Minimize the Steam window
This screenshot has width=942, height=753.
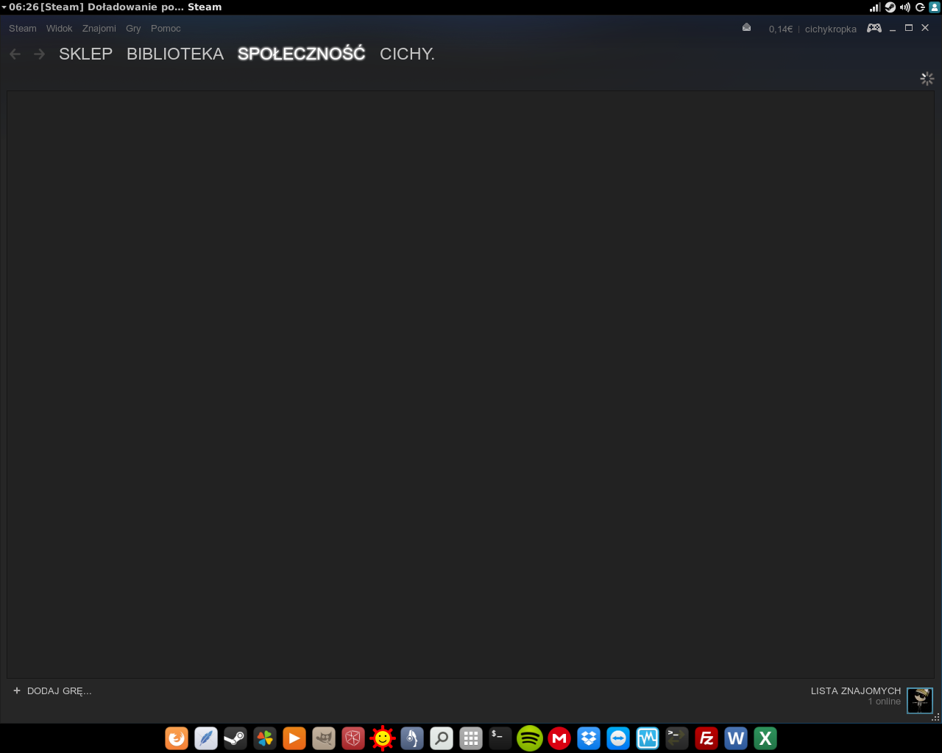(x=893, y=29)
